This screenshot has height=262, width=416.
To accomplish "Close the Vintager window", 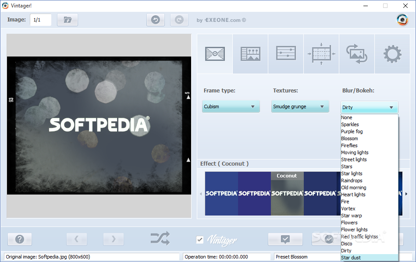I will pos(405,6).
